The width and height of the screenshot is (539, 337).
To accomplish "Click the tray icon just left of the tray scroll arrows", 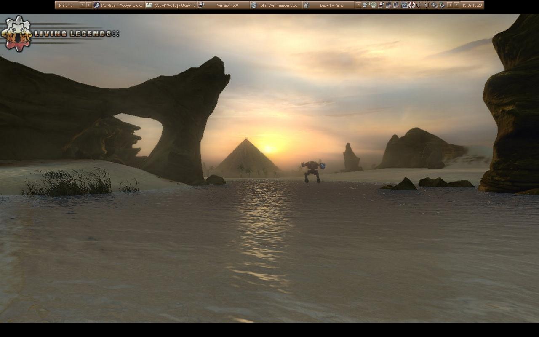I will pyautogui.click(x=442, y=5).
